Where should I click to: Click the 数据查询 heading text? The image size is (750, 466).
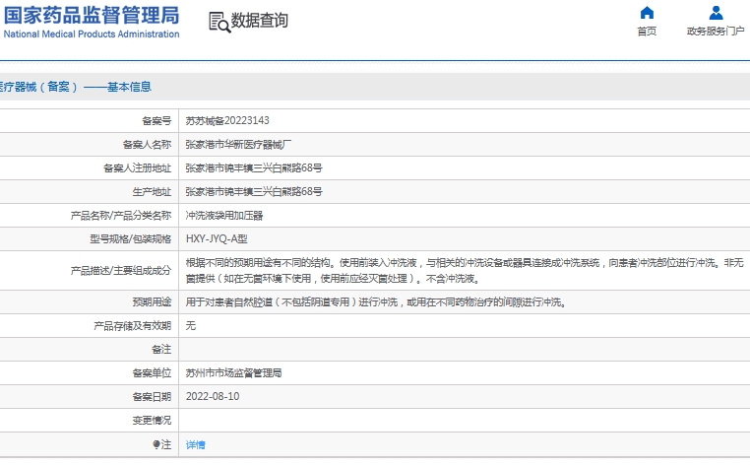[x=260, y=21]
